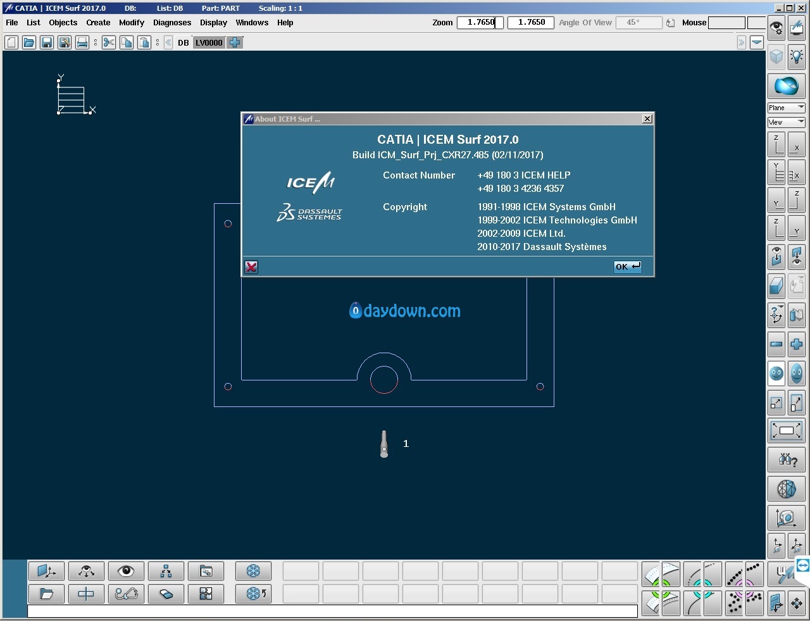Open the View dropdown on right panel
Screen dimensions: 810x621
click(x=787, y=122)
